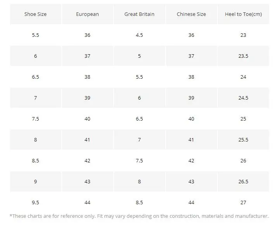Click heel to toe 27 value

[x=243, y=202]
